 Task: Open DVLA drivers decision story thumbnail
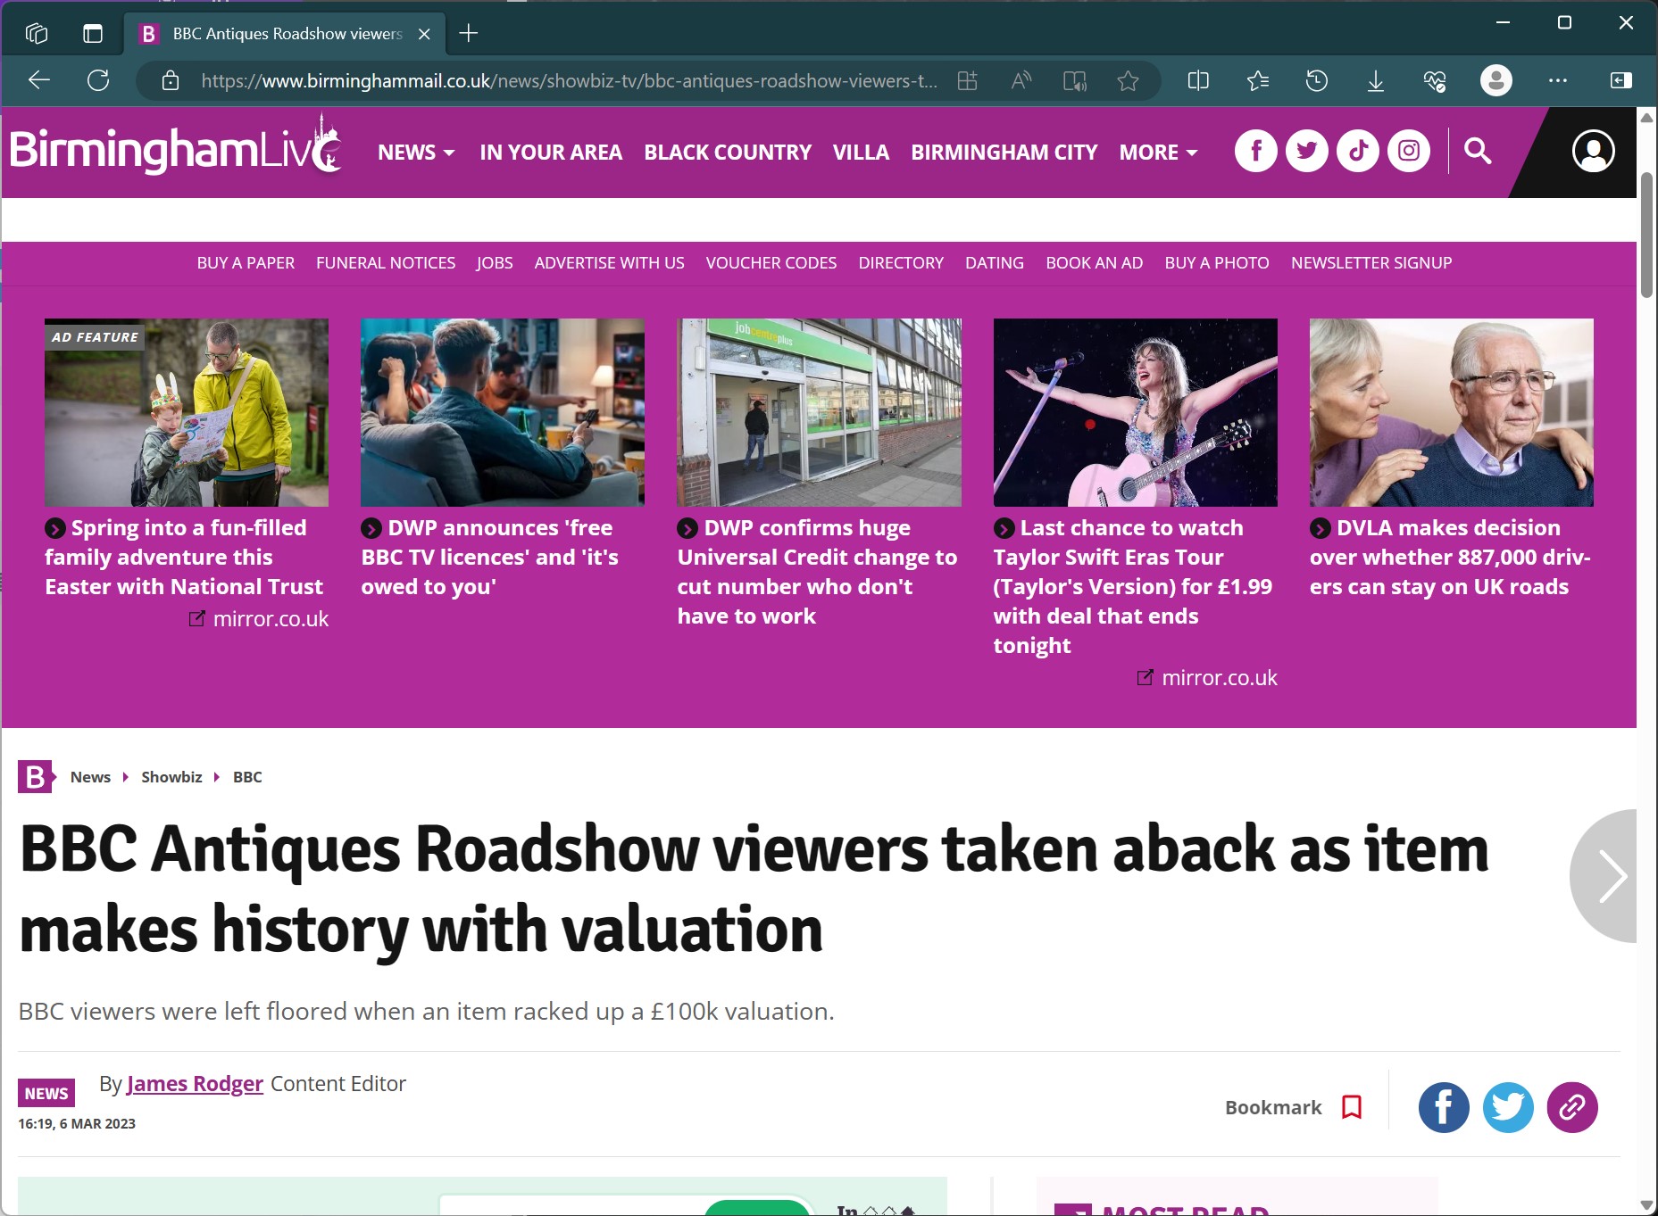pyautogui.click(x=1451, y=412)
